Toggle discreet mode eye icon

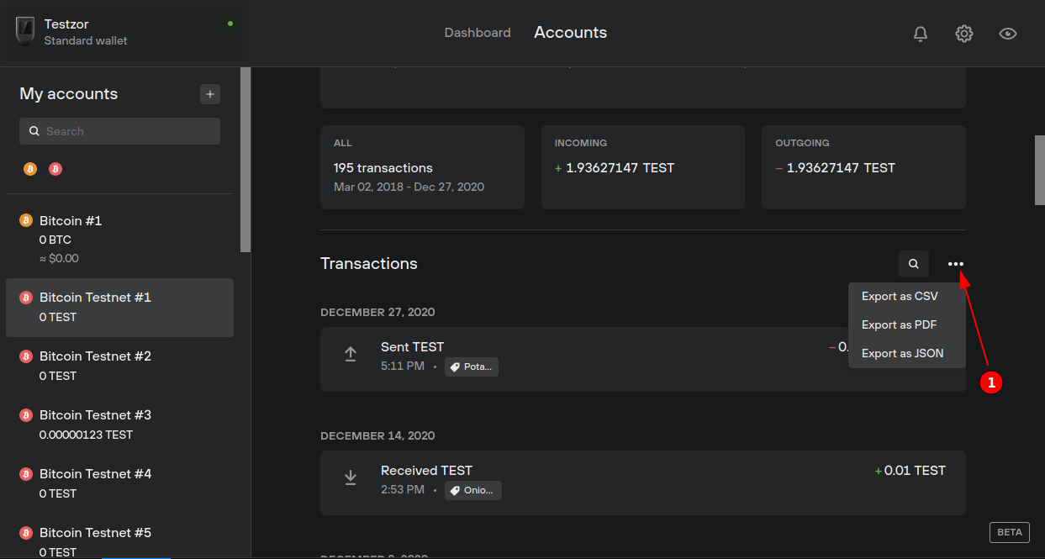1008,34
